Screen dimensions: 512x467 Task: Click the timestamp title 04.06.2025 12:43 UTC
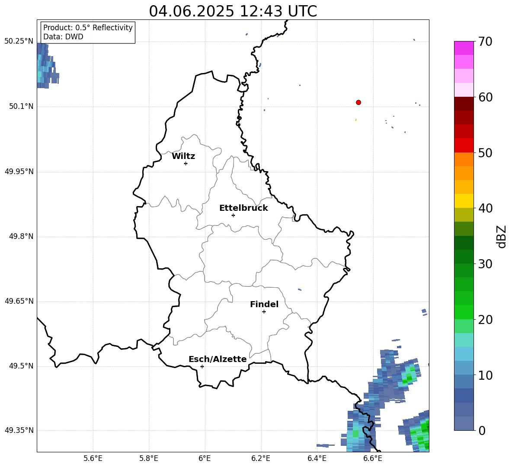tap(233, 11)
